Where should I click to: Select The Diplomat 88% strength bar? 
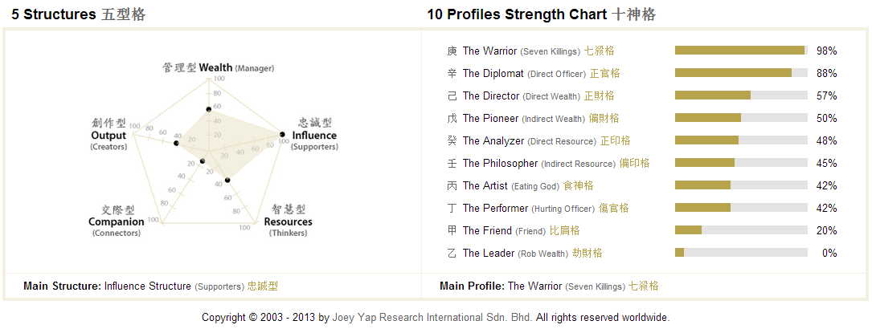741,73
